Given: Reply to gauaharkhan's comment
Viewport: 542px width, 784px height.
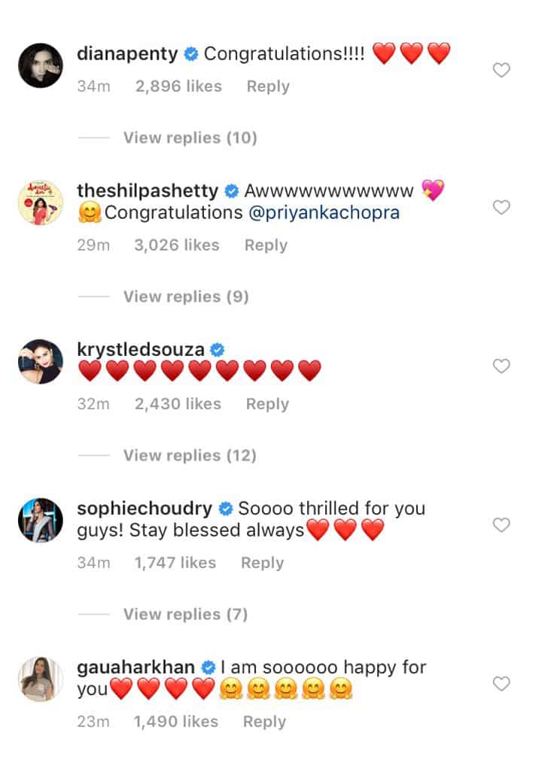Looking at the screenshot, I should [x=264, y=722].
